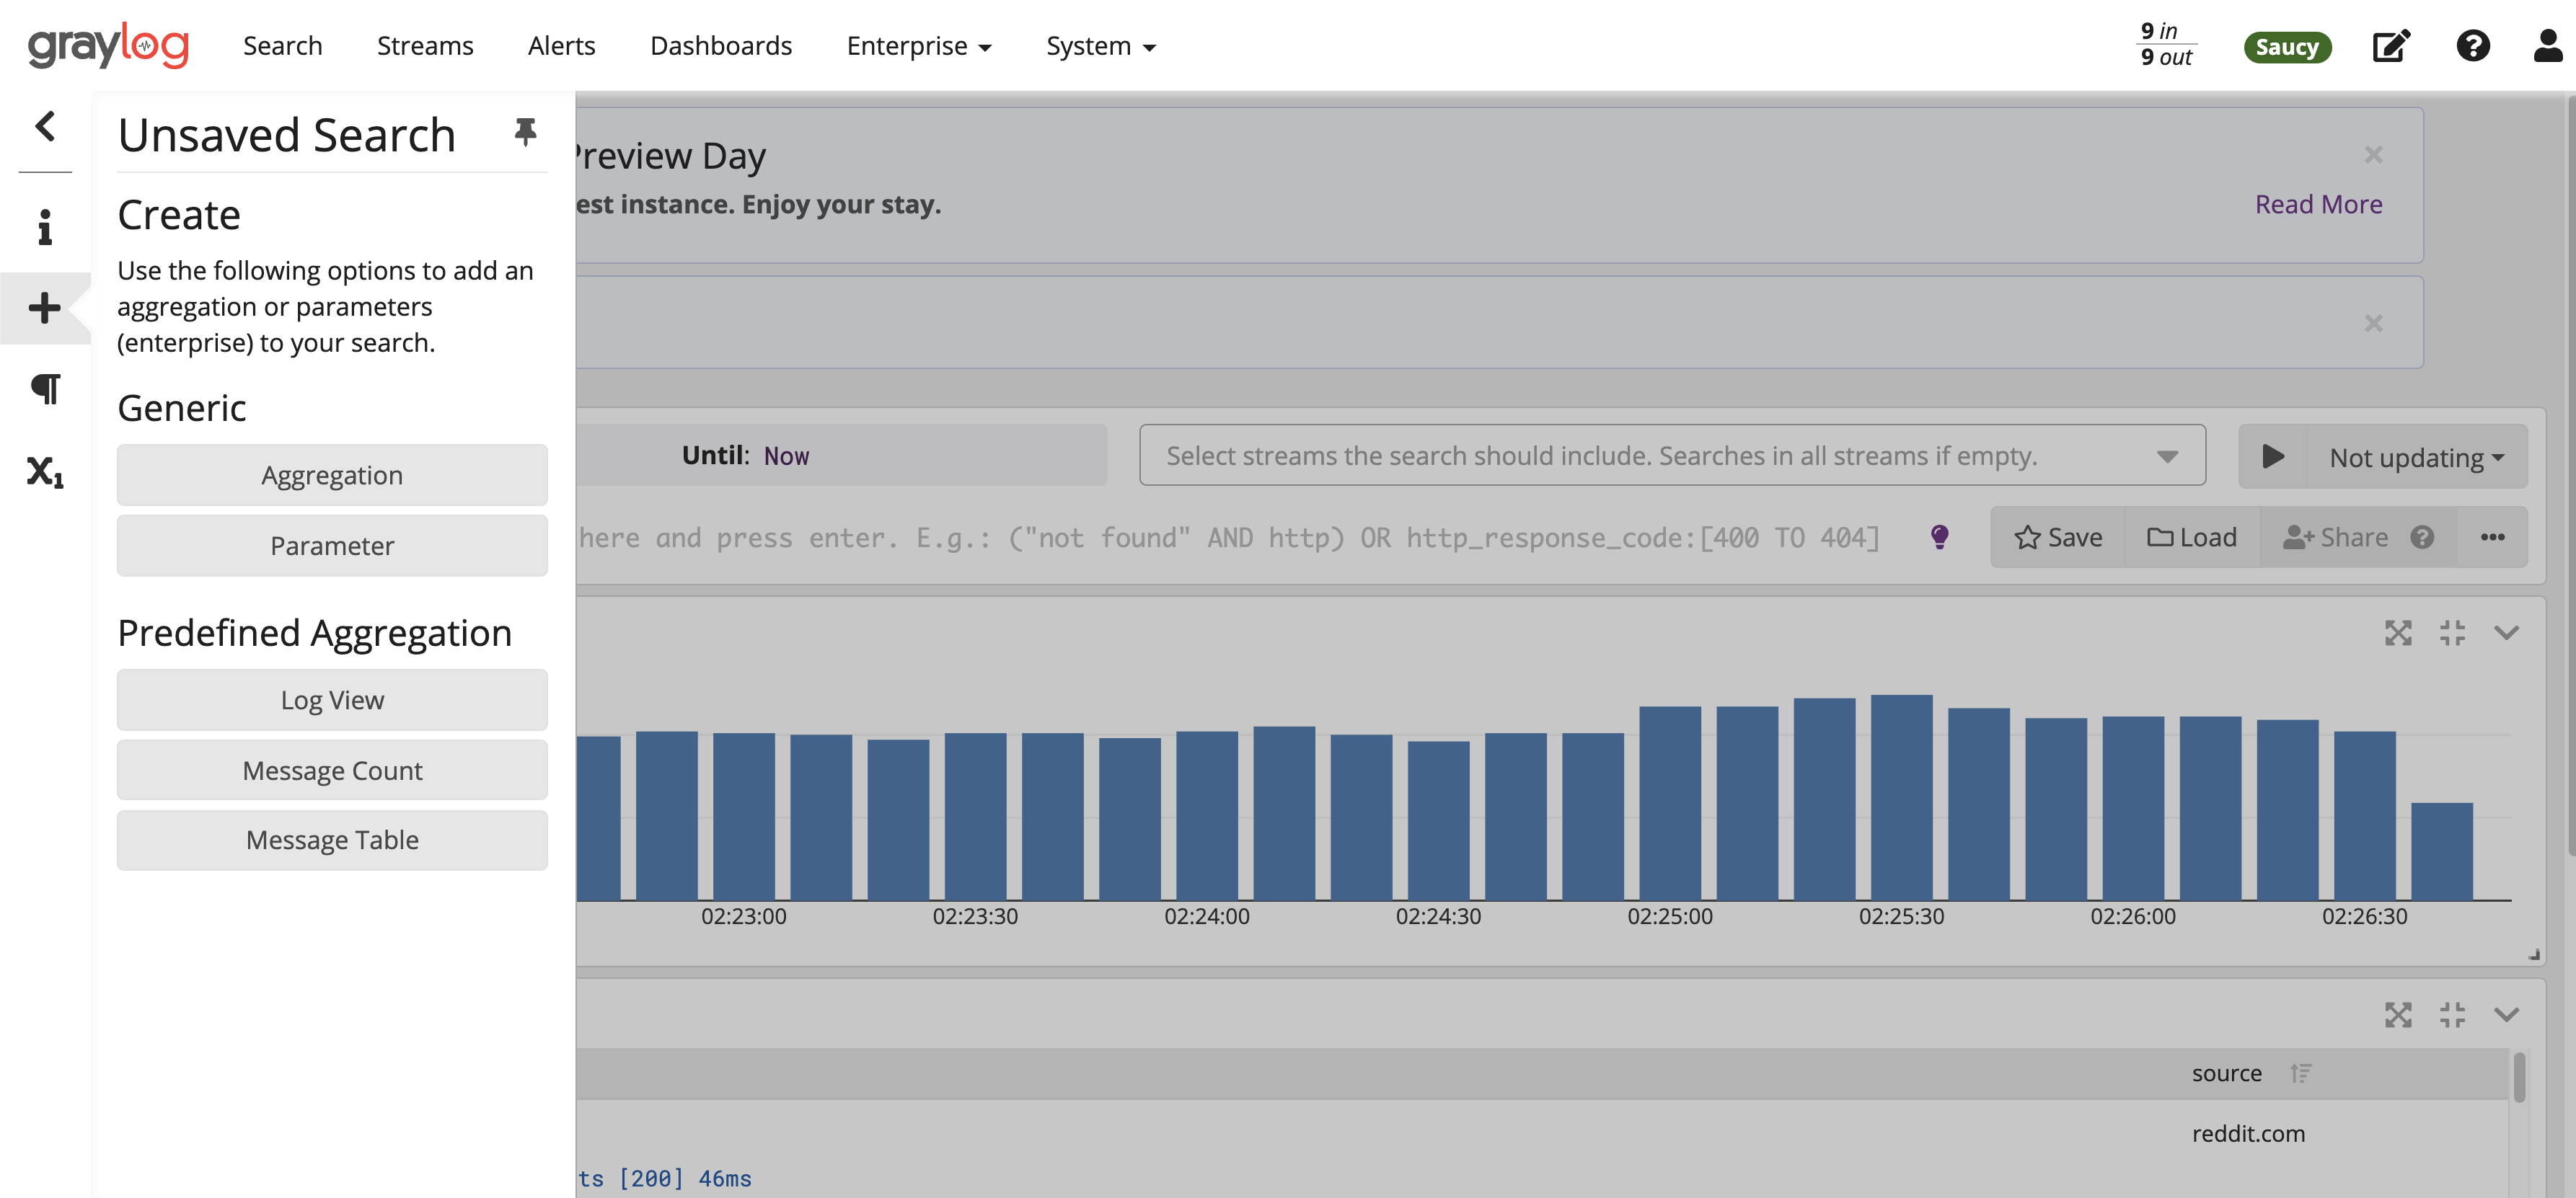Click the Read More link
This screenshot has height=1198, width=2576.
pos(2318,204)
